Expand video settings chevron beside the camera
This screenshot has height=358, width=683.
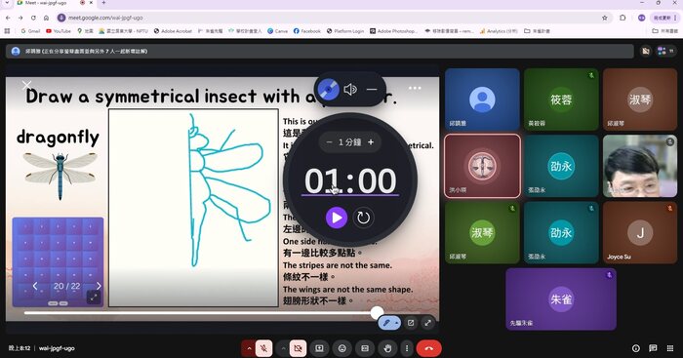tap(283, 348)
